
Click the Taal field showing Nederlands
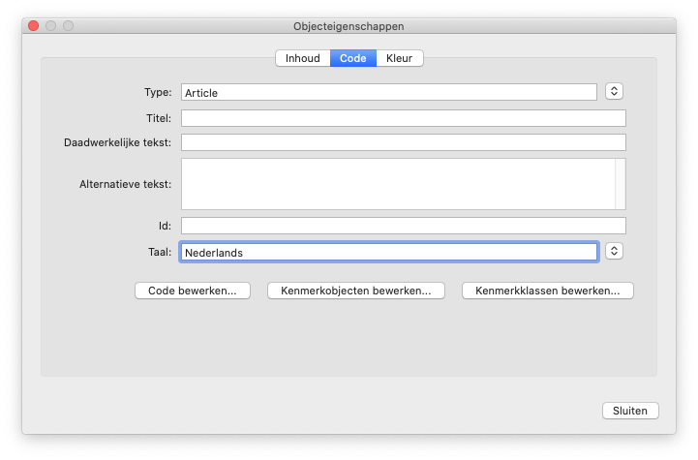388,252
